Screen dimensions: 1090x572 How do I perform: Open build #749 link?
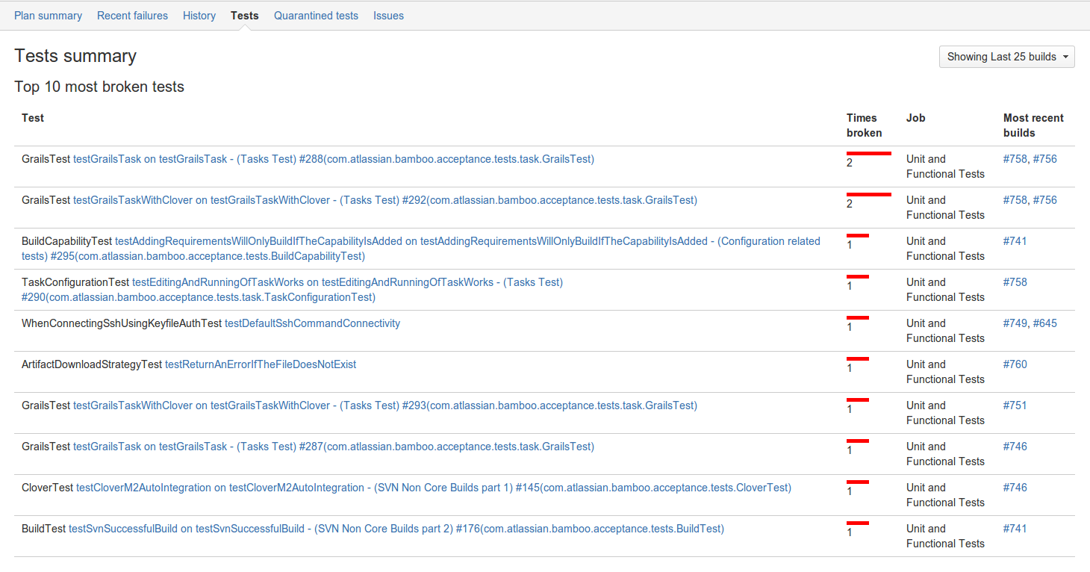coord(1015,323)
